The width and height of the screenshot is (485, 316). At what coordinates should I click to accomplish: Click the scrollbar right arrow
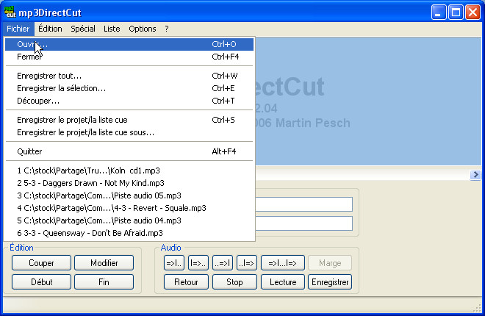point(475,175)
